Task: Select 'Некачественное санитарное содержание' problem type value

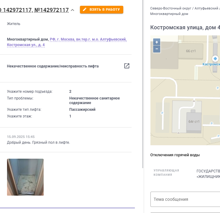Action: point(94,100)
